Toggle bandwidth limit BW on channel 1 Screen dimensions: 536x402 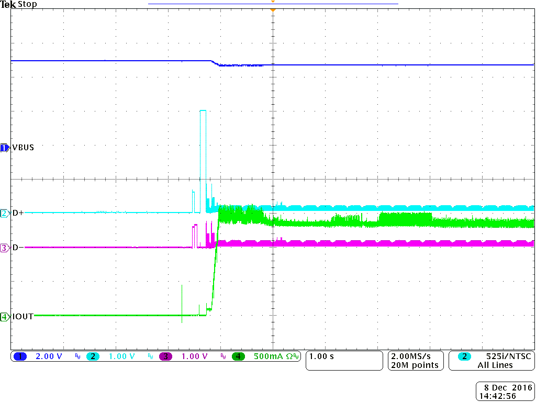[x=77, y=358]
